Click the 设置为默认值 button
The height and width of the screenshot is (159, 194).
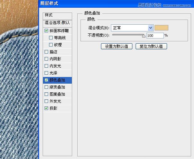pos(117,46)
